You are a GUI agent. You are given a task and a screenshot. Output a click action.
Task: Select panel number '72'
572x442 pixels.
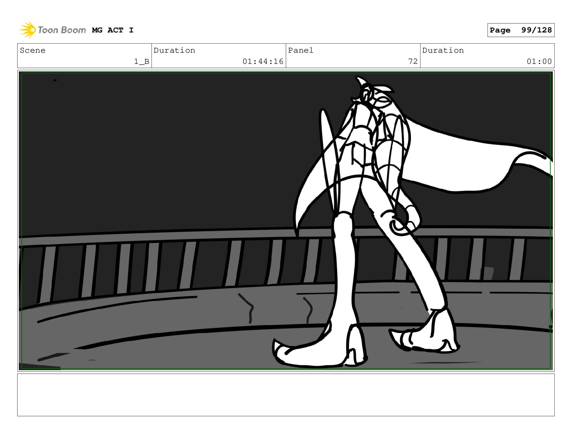coord(413,62)
